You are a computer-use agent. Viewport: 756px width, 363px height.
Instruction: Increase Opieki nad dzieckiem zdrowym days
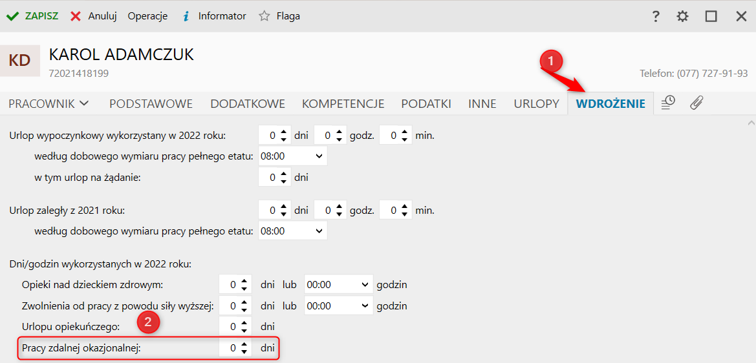[244, 281]
